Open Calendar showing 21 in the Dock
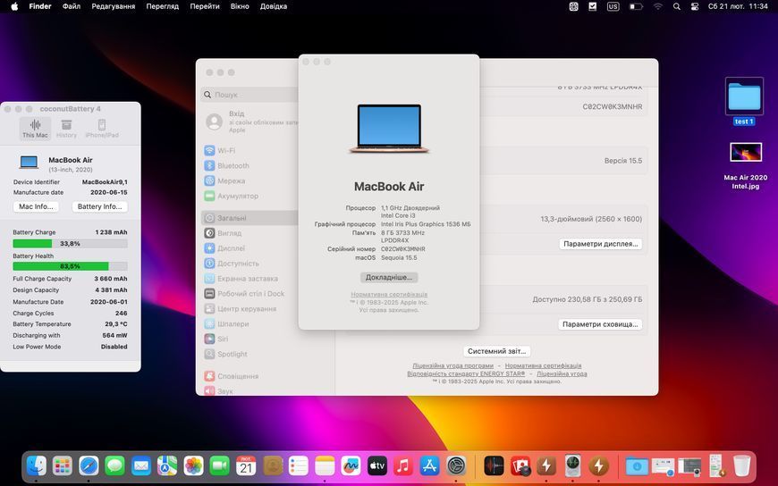The width and height of the screenshot is (778, 486). pos(246,465)
